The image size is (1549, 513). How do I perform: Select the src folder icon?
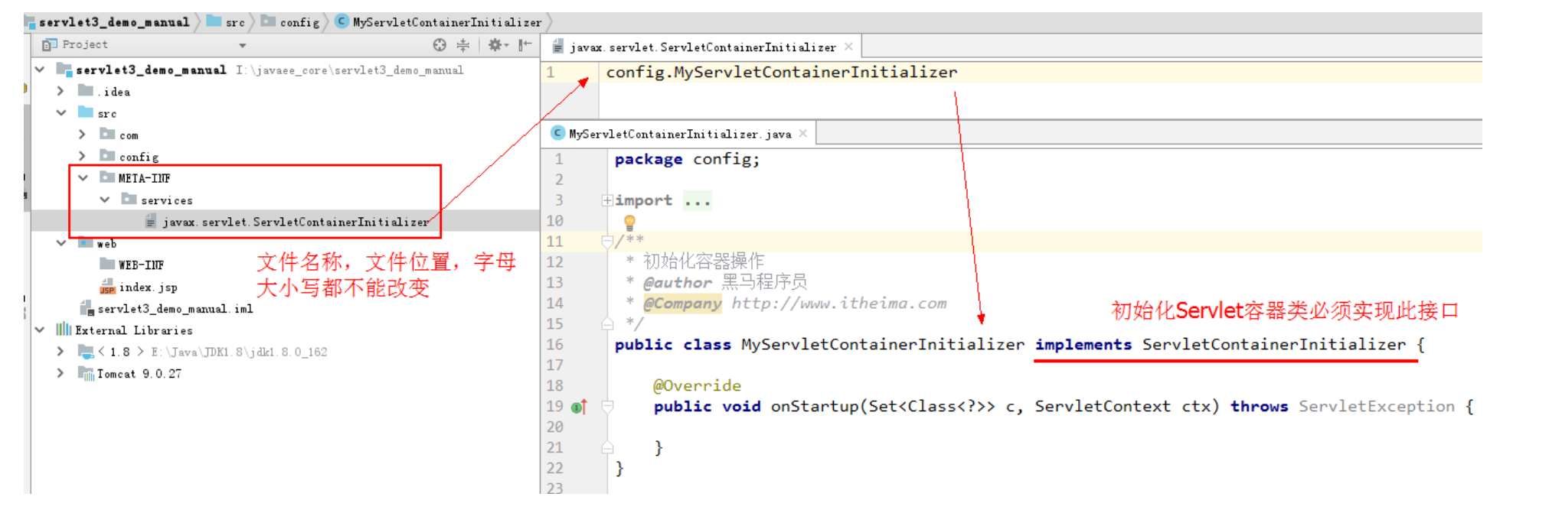pos(86,112)
